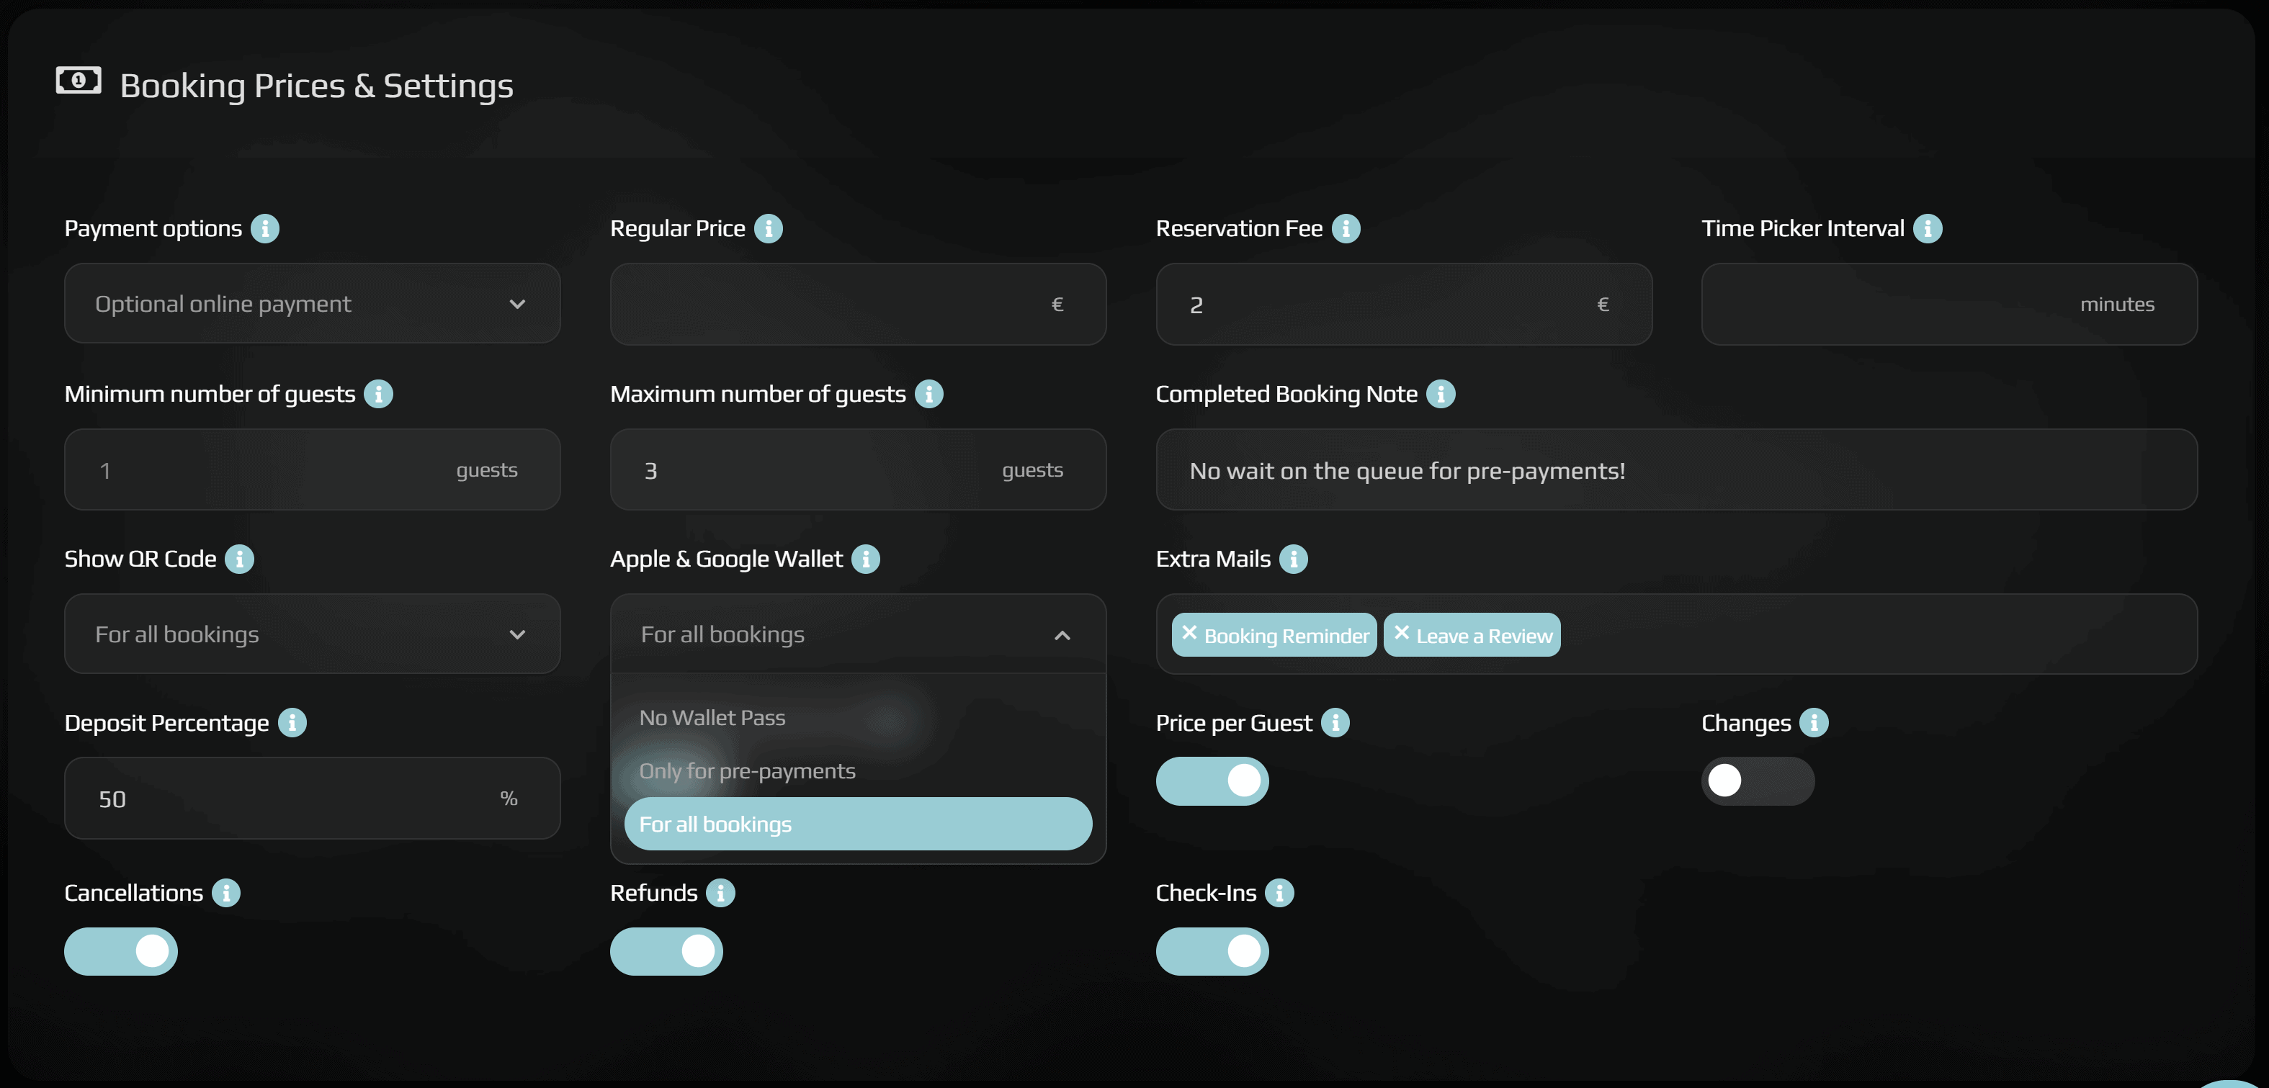The height and width of the screenshot is (1088, 2269).
Task: Open the Reservation Fee info tooltip icon
Action: [1346, 229]
